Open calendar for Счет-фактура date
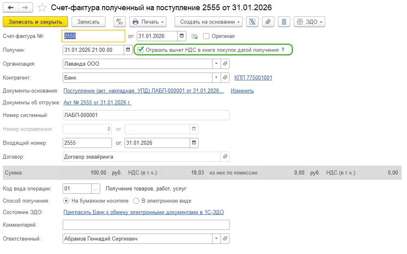Image resolution: width=407 pixels, height=254 pixels. (182, 36)
